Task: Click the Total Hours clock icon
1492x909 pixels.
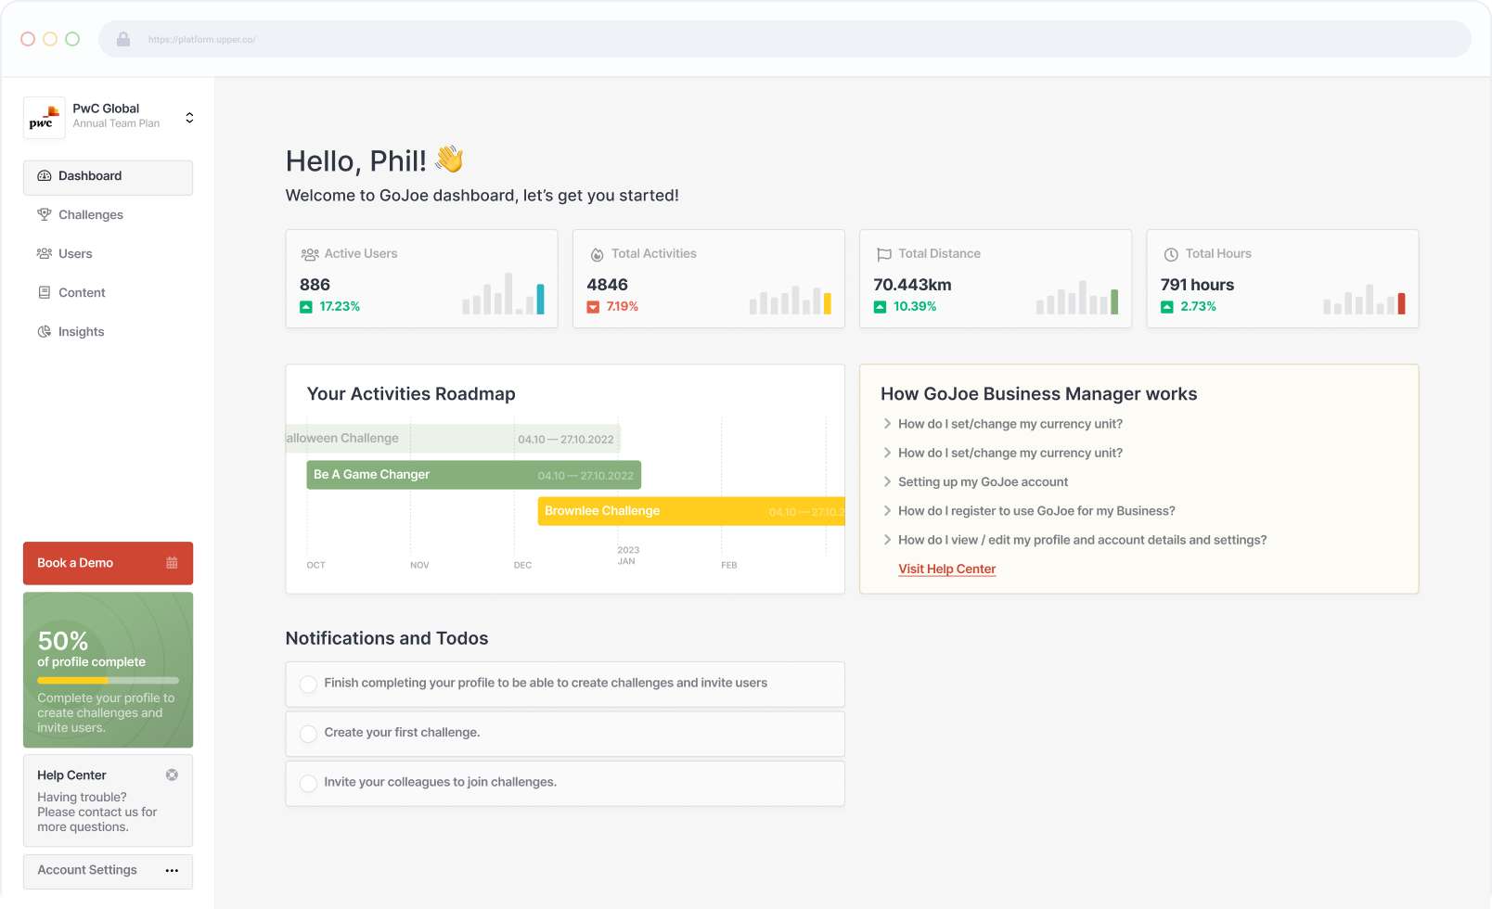Action: tap(1170, 253)
